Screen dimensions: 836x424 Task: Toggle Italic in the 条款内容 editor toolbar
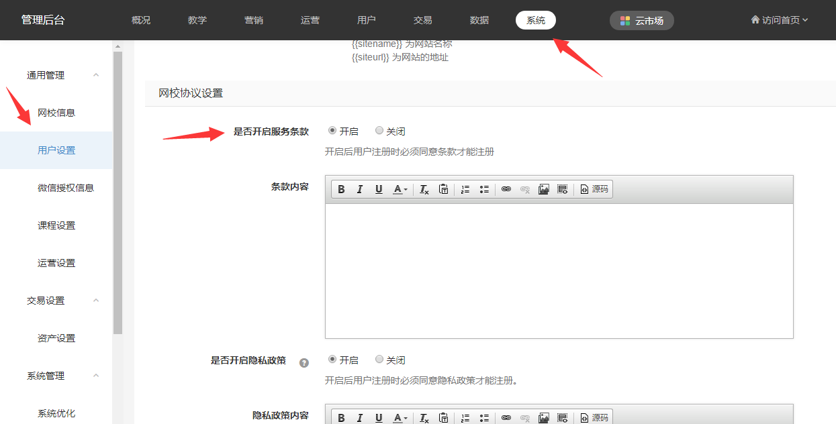click(360, 190)
